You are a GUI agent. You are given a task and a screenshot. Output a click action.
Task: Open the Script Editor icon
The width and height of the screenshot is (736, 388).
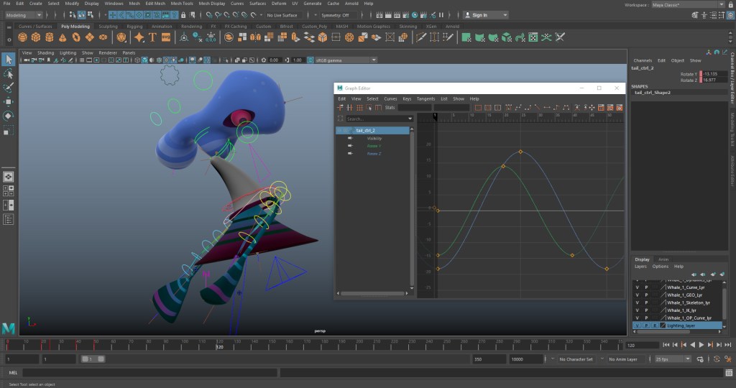coord(727,373)
